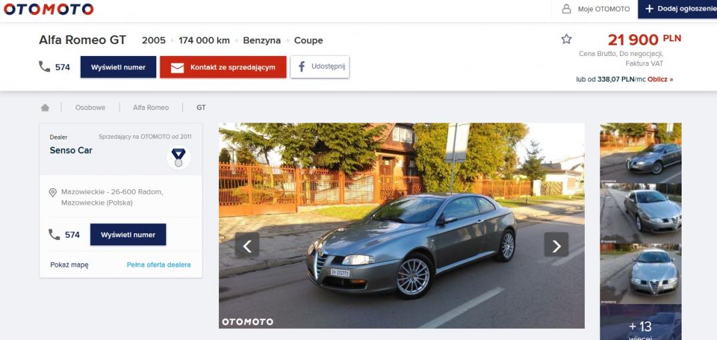
Task: Share listing via Udostępnij Facebook button
Action: coord(320,67)
